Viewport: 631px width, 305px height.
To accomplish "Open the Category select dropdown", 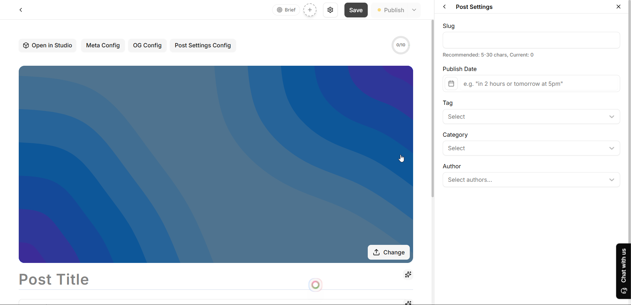I will pyautogui.click(x=531, y=148).
